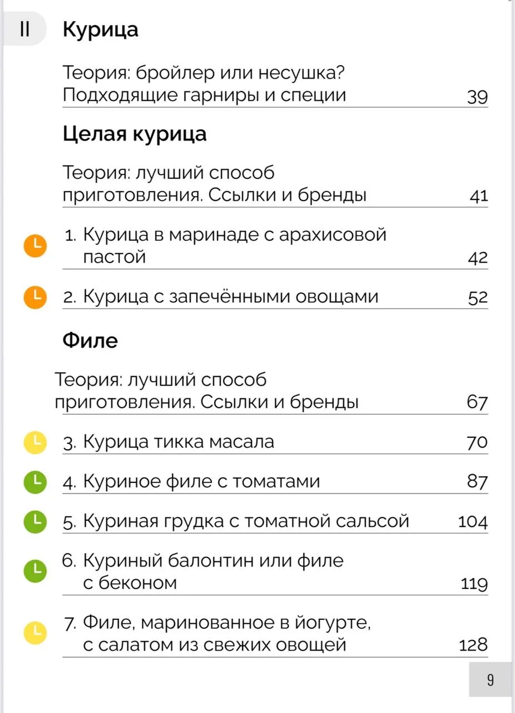Open Курица с запечёнными овощами recipe
The width and height of the screenshot is (515, 713).
tap(275, 297)
